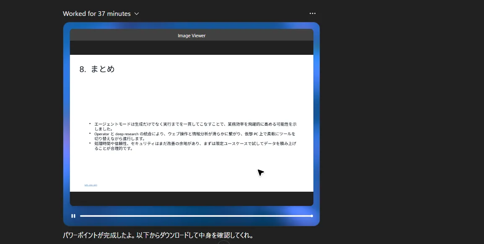Click the playhead knob ending the progress bar
The width and height of the screenshot is (484, 244).
tap(312, 216)
